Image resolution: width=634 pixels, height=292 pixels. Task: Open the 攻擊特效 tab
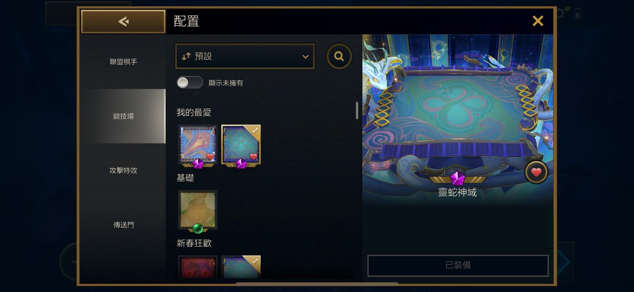tap(123, 170)
